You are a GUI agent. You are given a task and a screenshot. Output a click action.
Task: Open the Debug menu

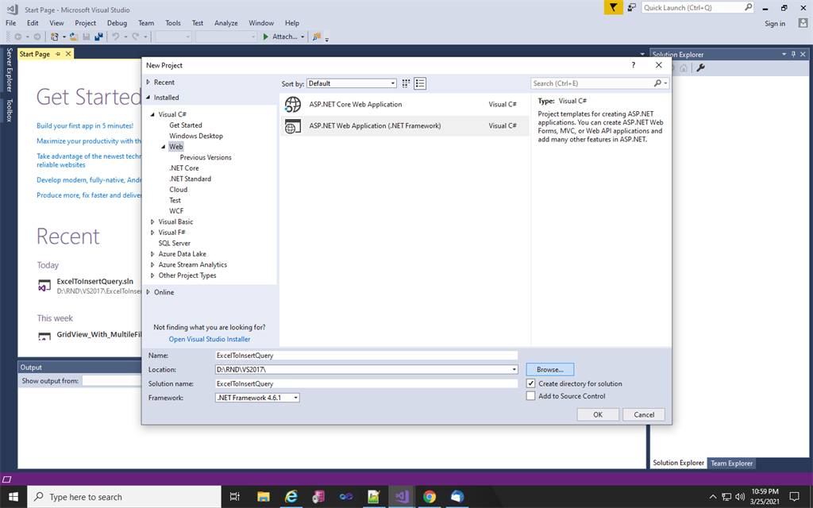tap(117, 23)
